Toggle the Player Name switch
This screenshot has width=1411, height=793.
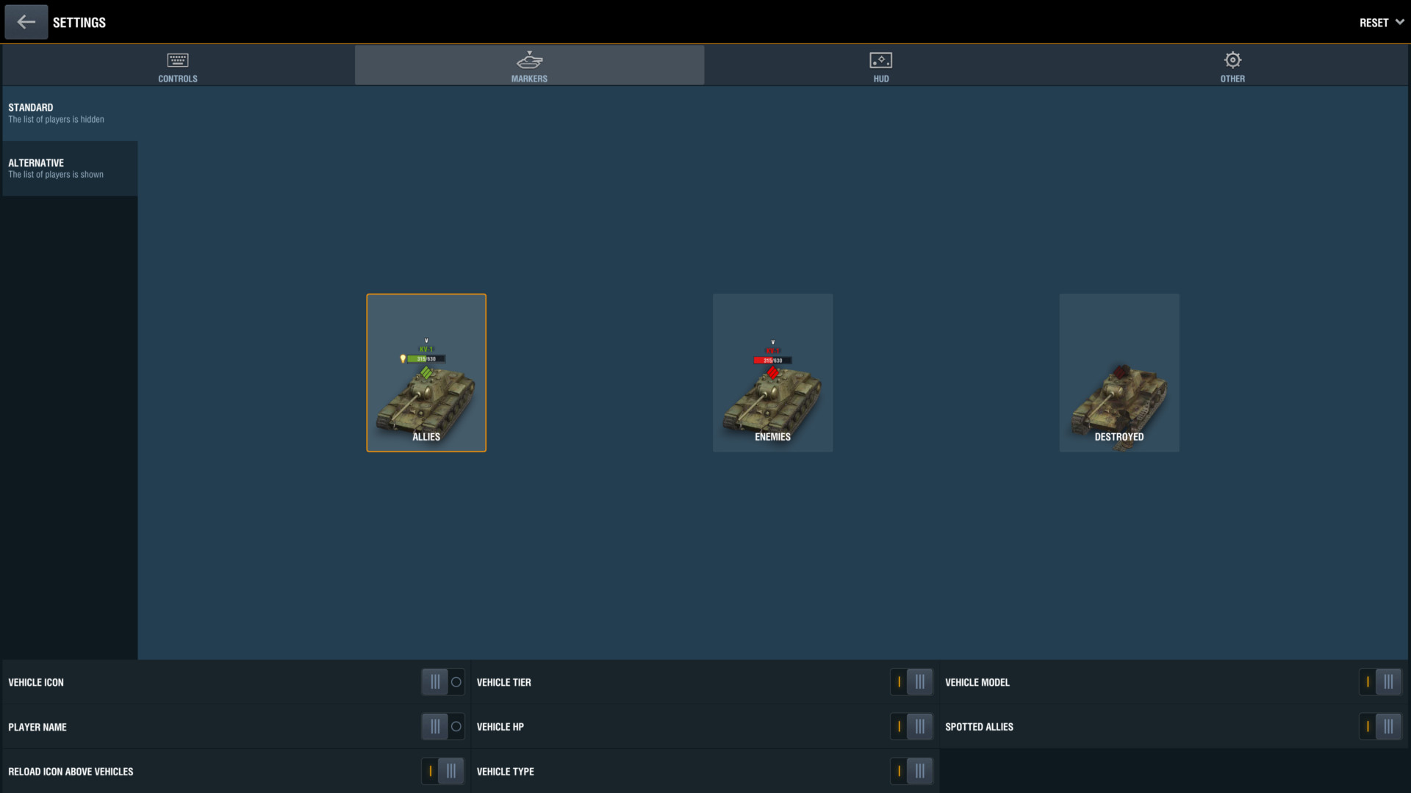(x=443, y=727)
